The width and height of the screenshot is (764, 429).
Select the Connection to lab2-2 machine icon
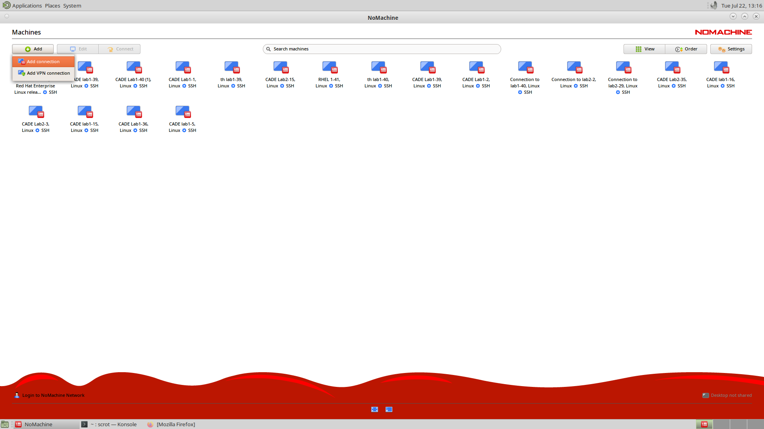[x=574, y=67]
